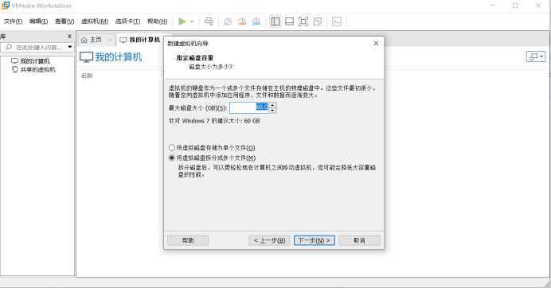Click the 上一步(B) back button
This screenshot has height=288, width=551.
tap(269, 240)
